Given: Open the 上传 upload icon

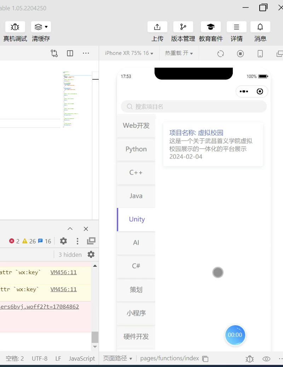Looking at the screenshot, I should pos(157,27).
